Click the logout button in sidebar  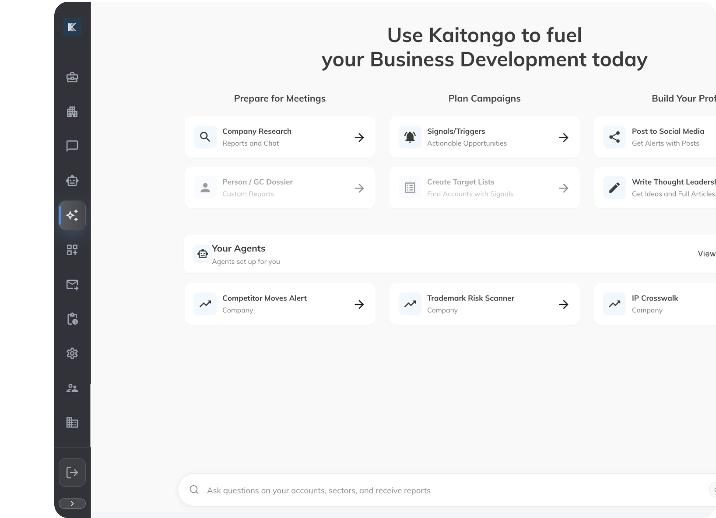(72, 472)
